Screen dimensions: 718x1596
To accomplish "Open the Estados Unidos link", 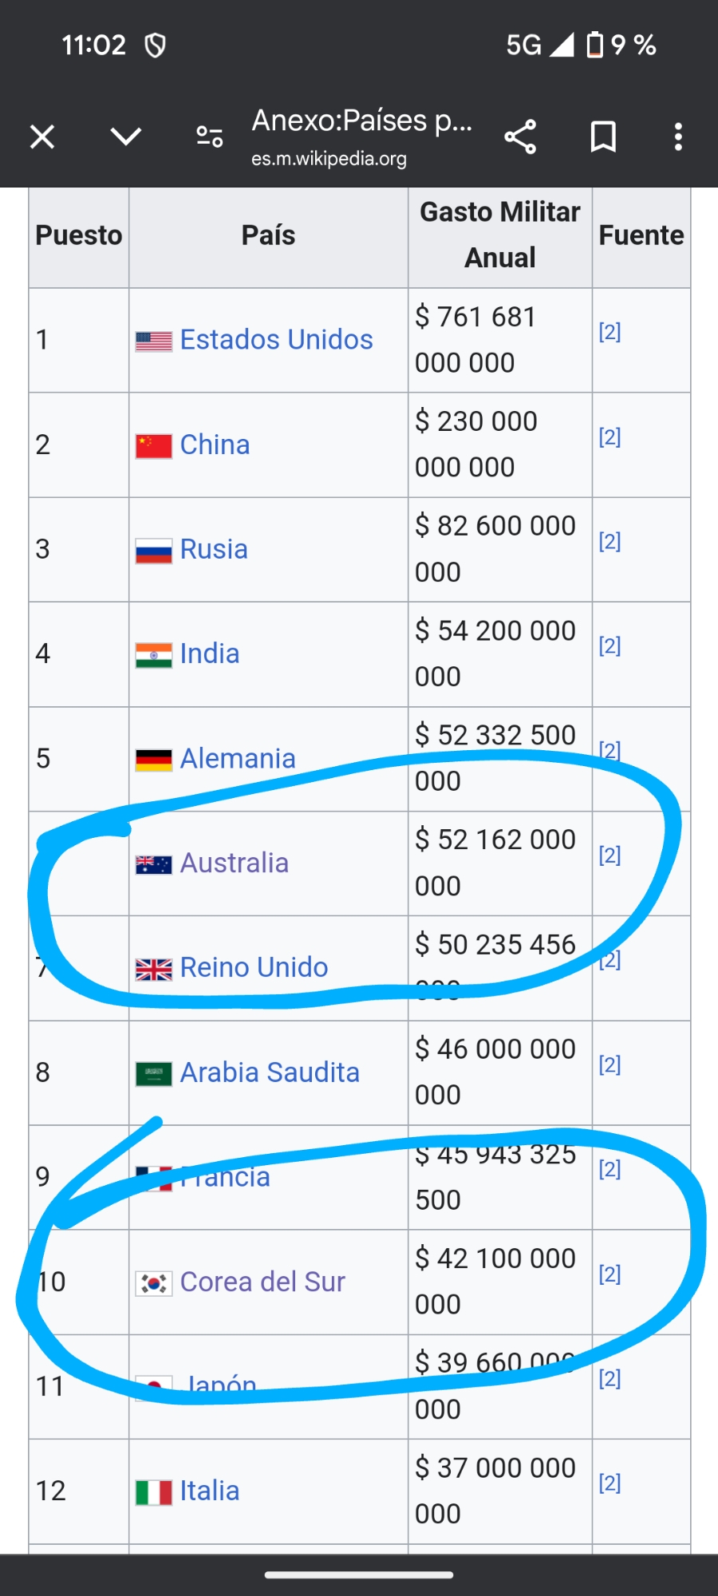I will [x=276, y=340].
